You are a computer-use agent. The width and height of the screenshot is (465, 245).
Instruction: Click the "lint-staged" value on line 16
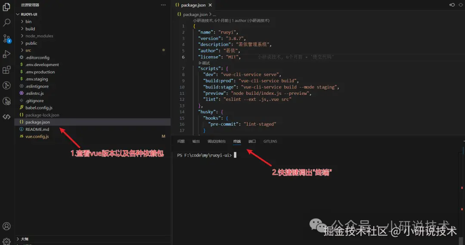260,124
